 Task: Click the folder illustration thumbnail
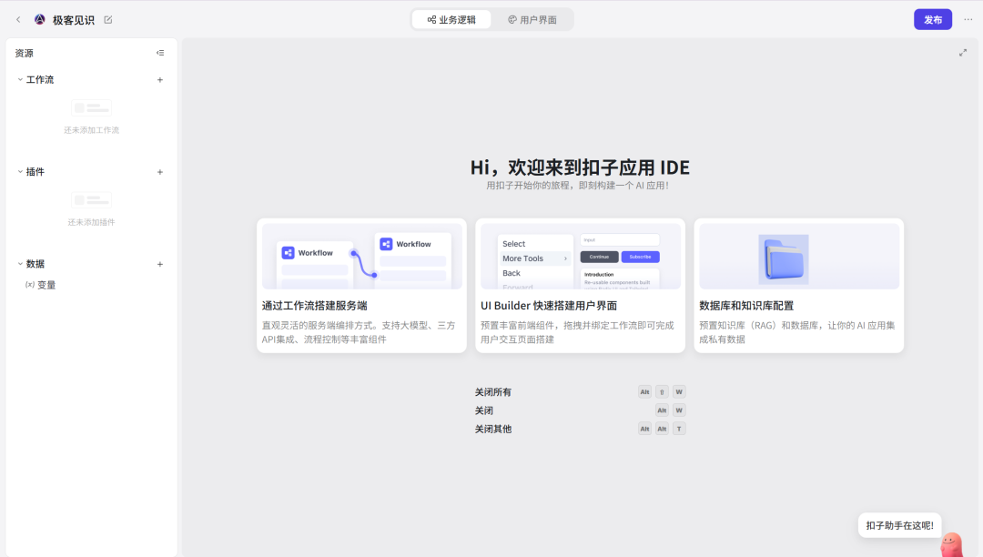pos(799,257)
